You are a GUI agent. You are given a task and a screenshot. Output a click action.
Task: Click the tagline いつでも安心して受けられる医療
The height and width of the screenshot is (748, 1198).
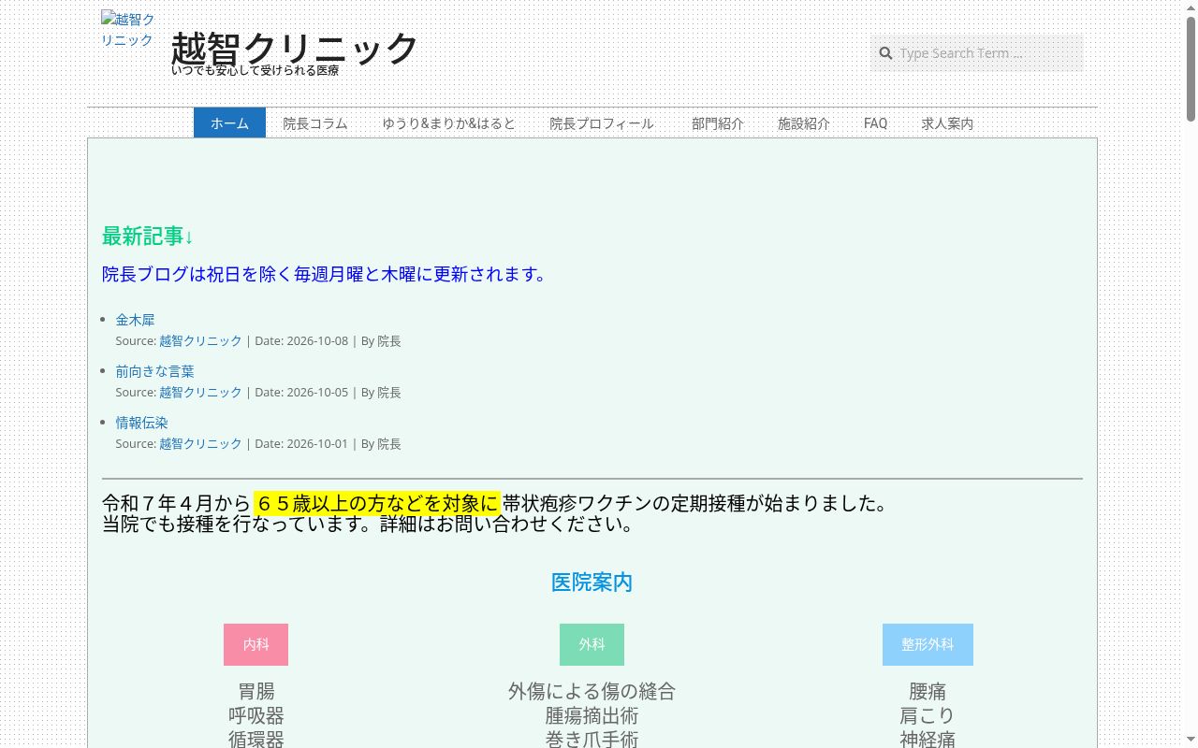[255, 70]
